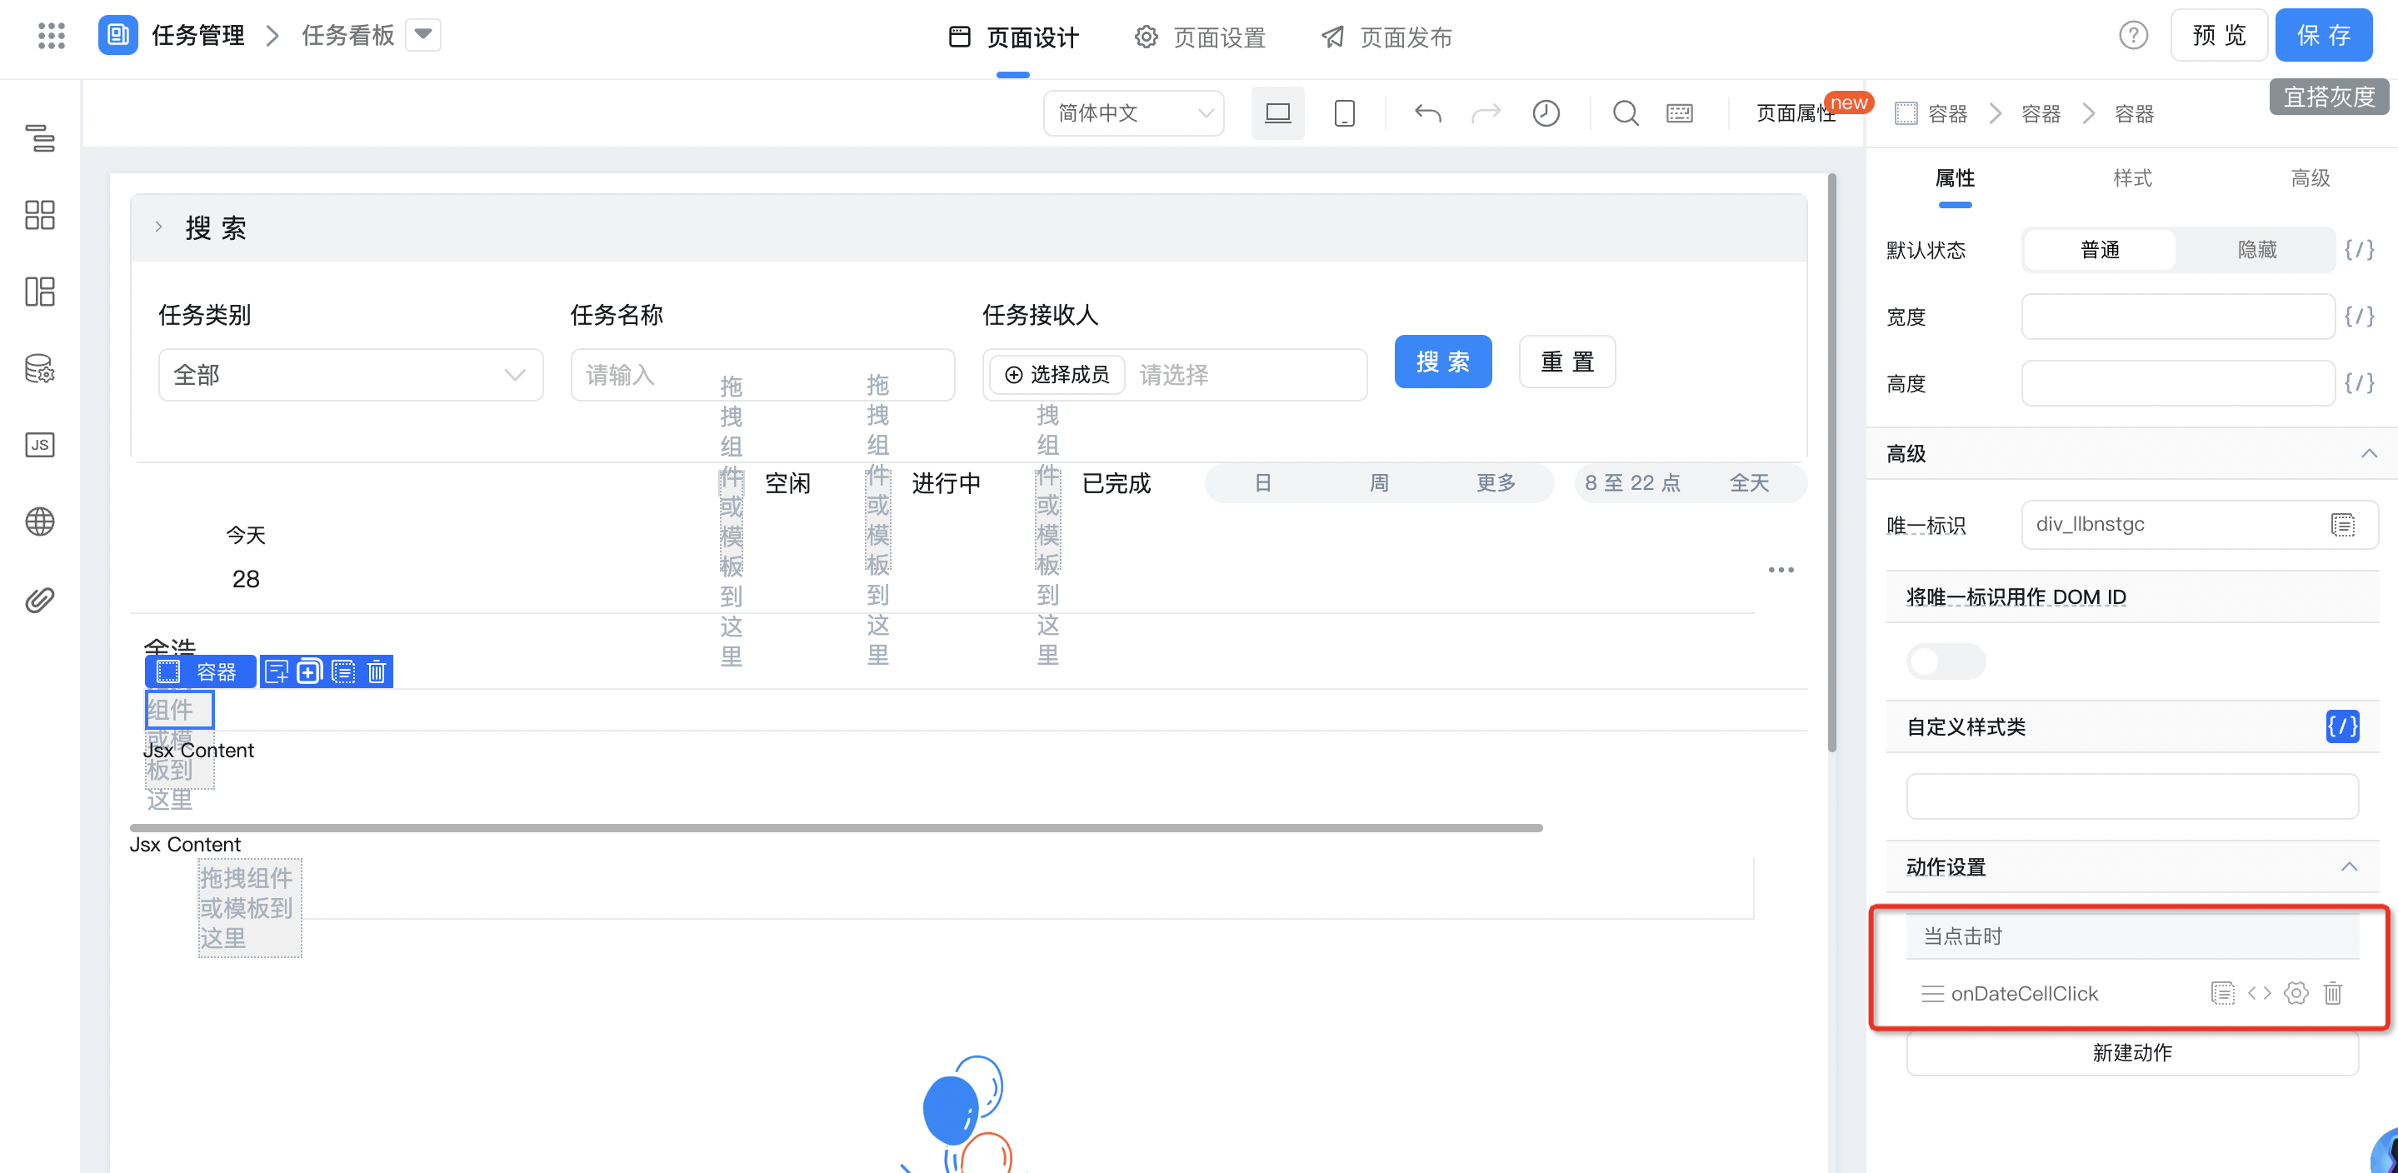Set default state to 隐藏
Image resolution: width=2398 pixels, height=1173 pixels.
2256,249
